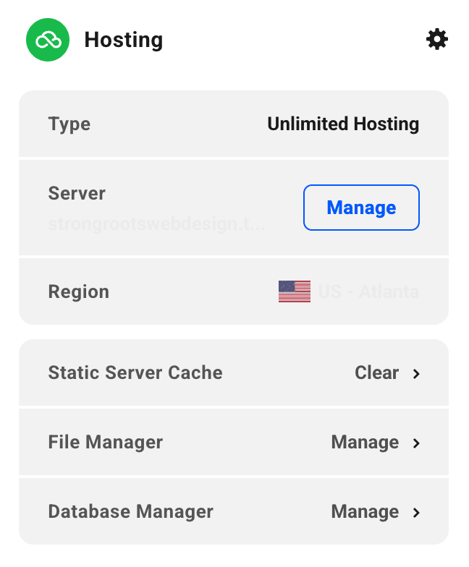Click the green Hosting cloud logo
The height and width of the screenshot is (567, 469).
click(x=48, y=40)
